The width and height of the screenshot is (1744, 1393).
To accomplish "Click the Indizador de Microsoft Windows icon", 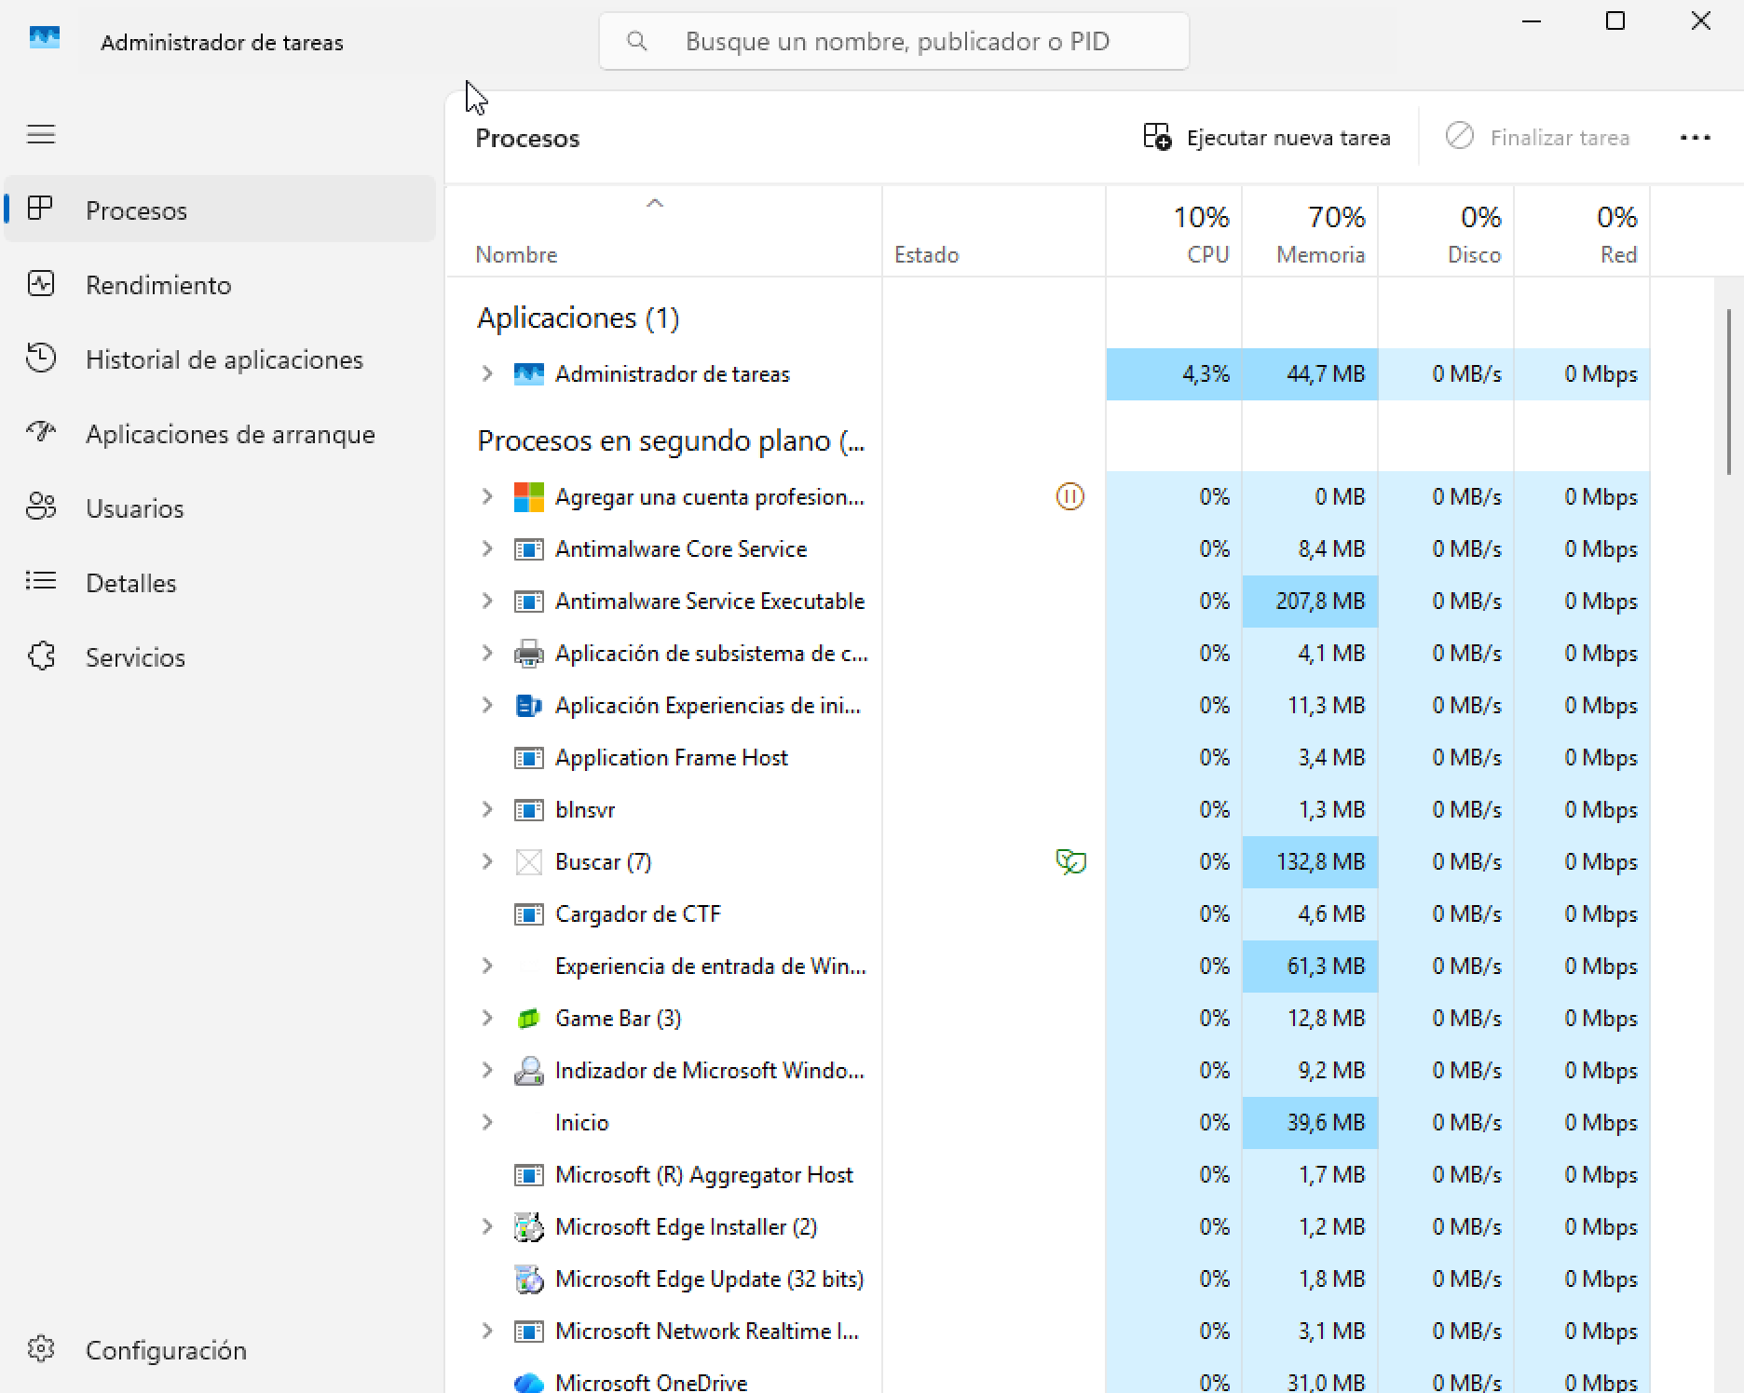I will tap(528, 1070).
